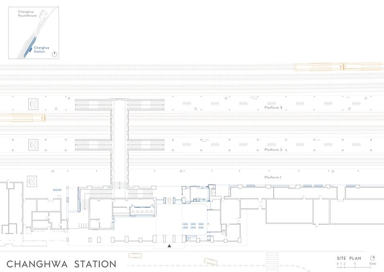Click the black entrance arrow marker
The width and height of the screenshot is (384, 272).
[169, 246]
